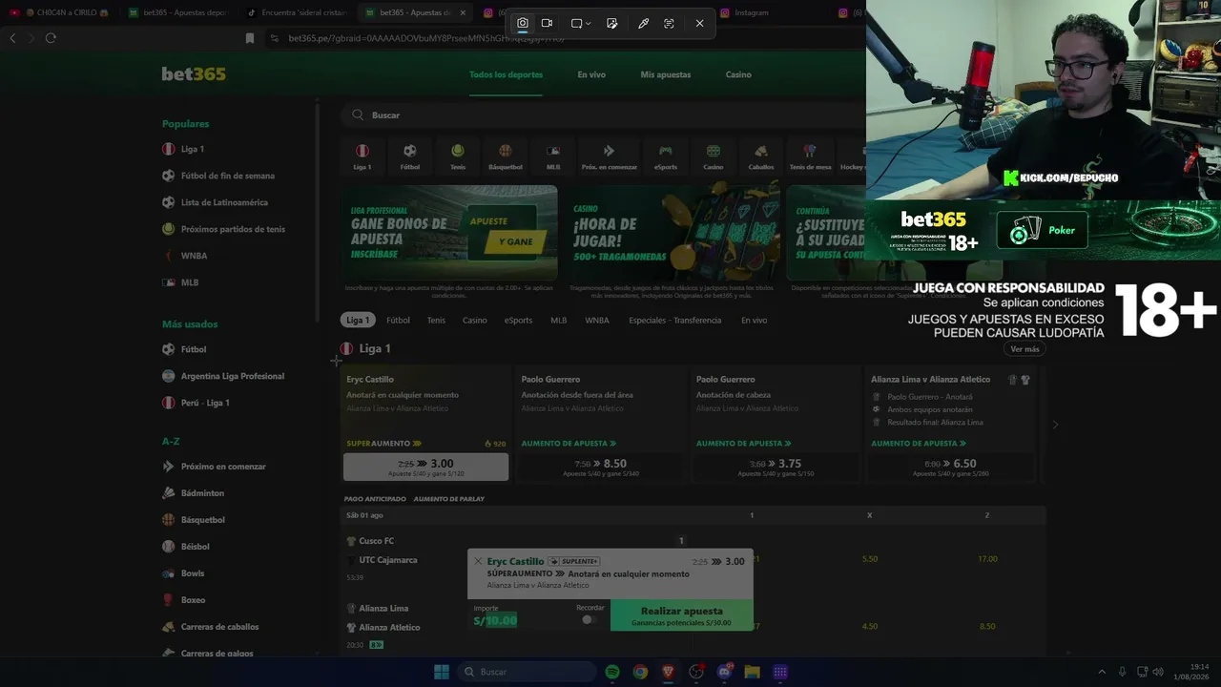Screen dimensions: 1221x687
Task: Select Alianza Lima v Alianza Atletico 6.50 odds
Action: (x=951, y=467)
